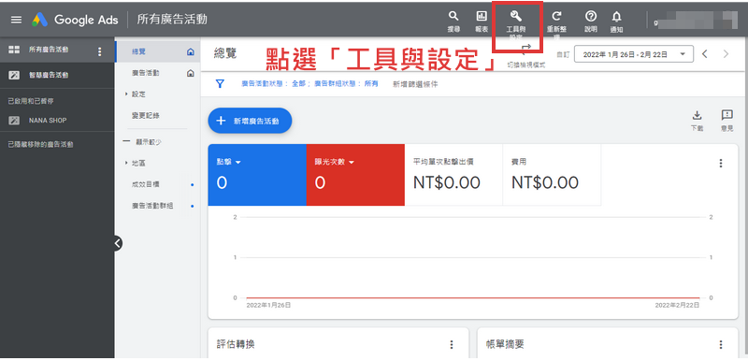Click the home icon beside 廣告活動
Viewport: 748px width, 361px height.
pyautogui.click(x=191, y=74)
